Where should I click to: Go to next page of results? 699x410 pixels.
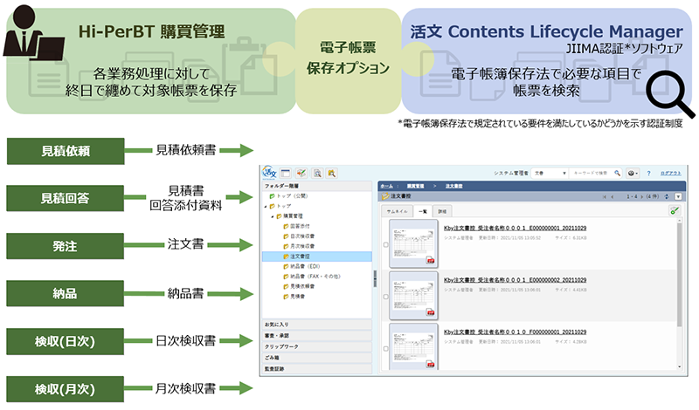(642, 196)
